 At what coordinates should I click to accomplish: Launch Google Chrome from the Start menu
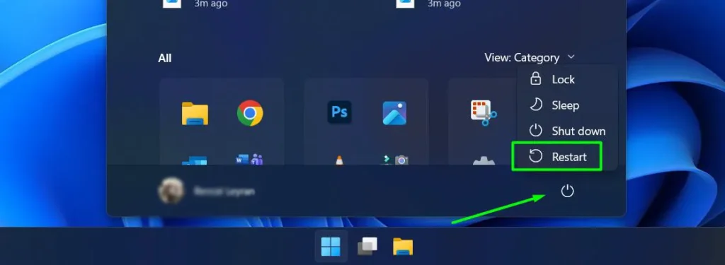coord(250,113)
